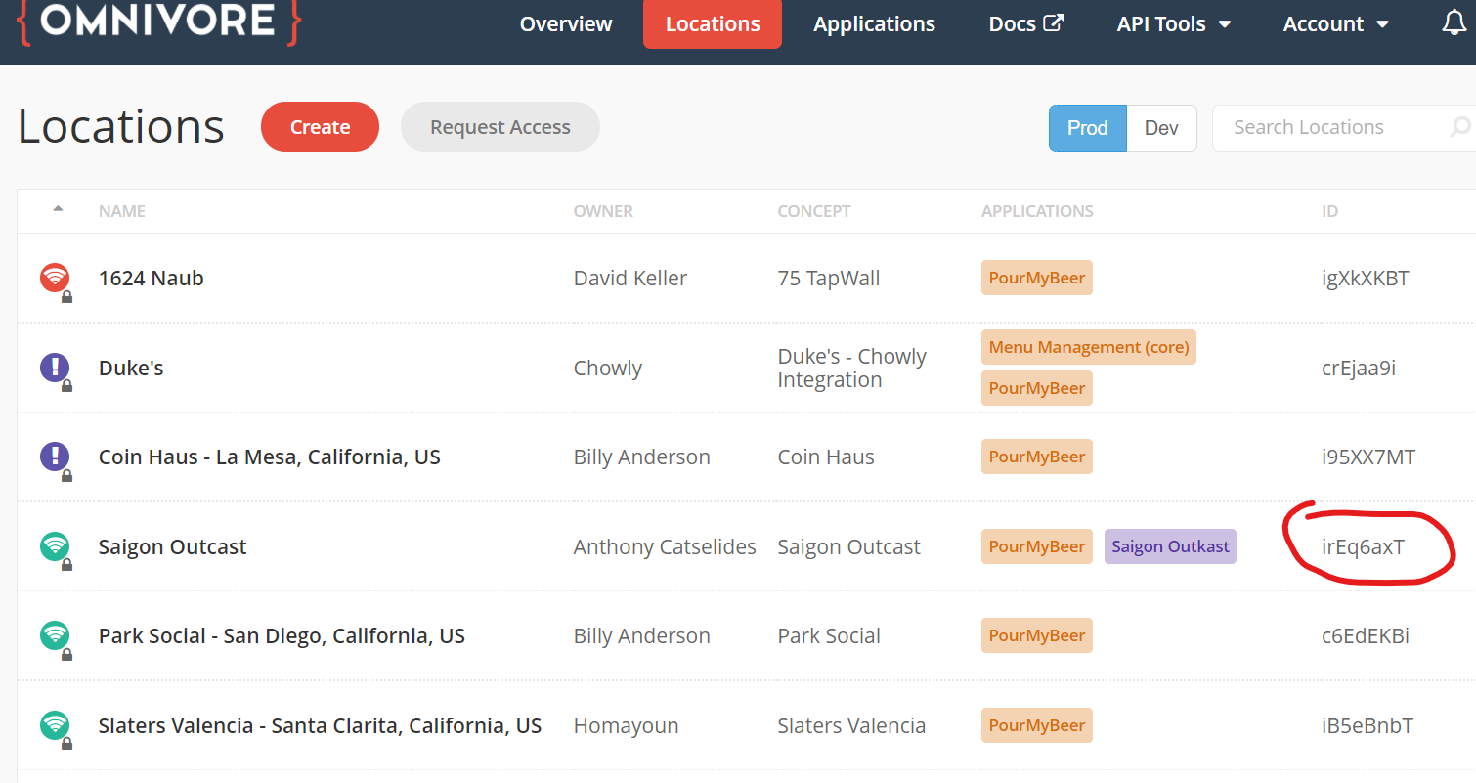The height and width of the screenshot is (783, 1476).
Task: Expand the API Tools dropdown
Action: coord(1173,24)
